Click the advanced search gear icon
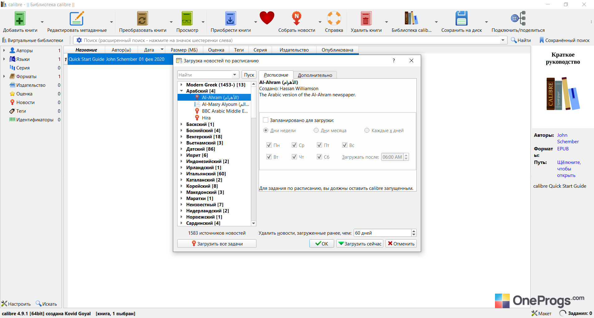 tap(79, 40)
